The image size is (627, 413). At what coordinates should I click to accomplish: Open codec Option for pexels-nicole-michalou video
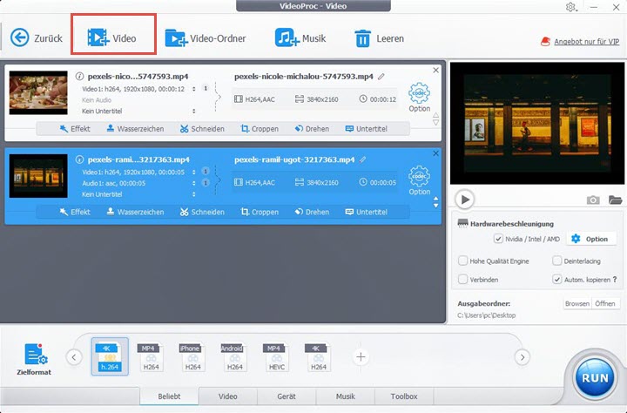click(419, 98)
